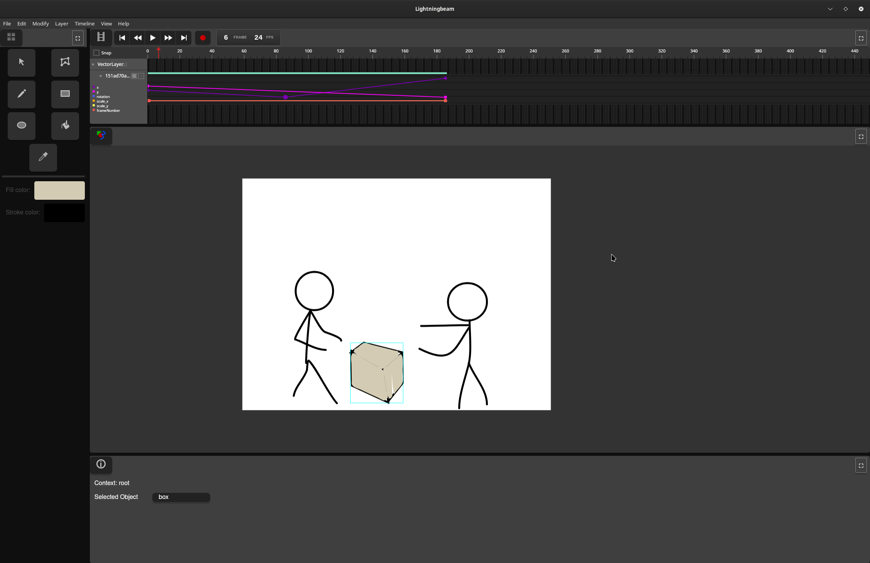Toggle the square visibility box beside 151ad70a layer
This screenshot has width=870, height=563.
134,76
